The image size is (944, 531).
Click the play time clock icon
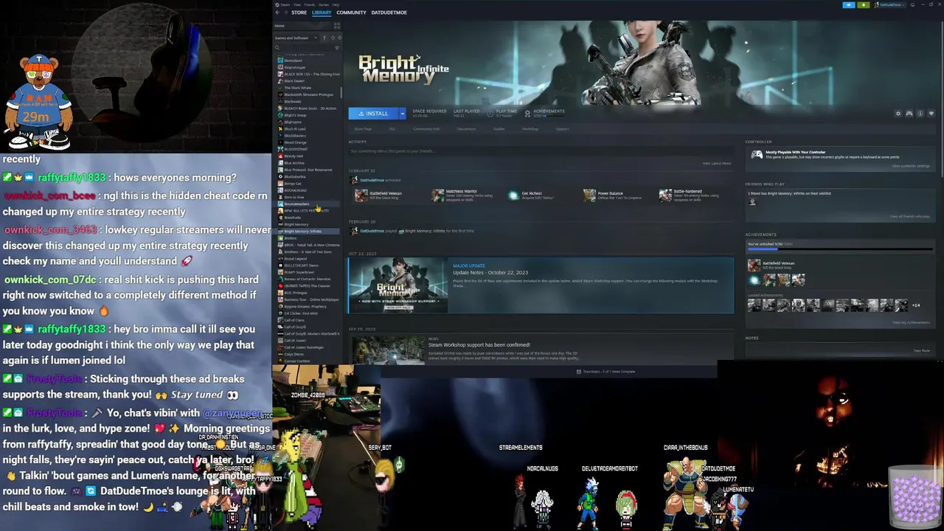(490, 114)
